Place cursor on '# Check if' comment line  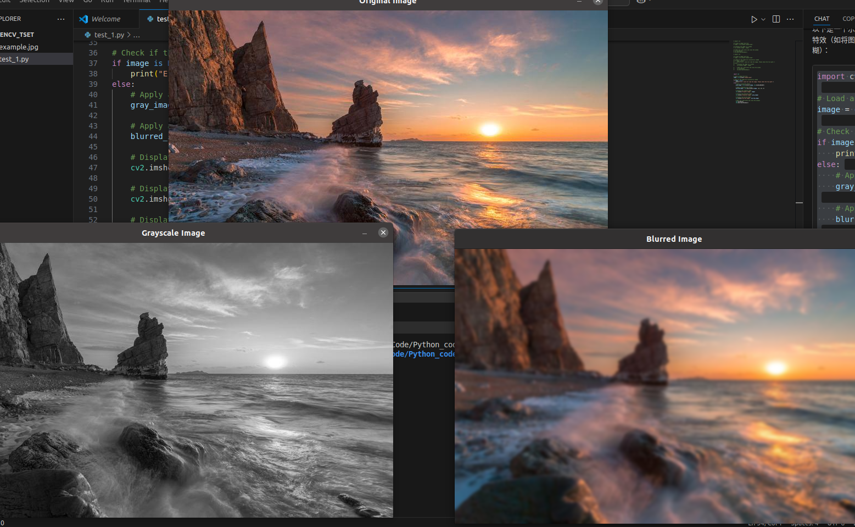point(140,53)
